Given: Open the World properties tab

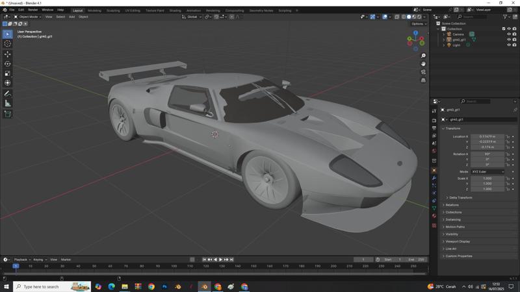Looking at the screenshot, I should click(x=434, y=151).
